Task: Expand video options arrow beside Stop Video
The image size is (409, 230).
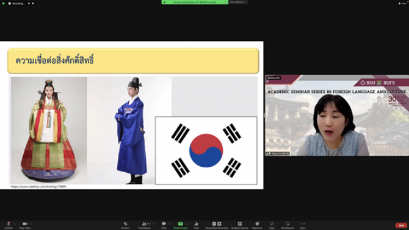Action: tap(31, 224)
